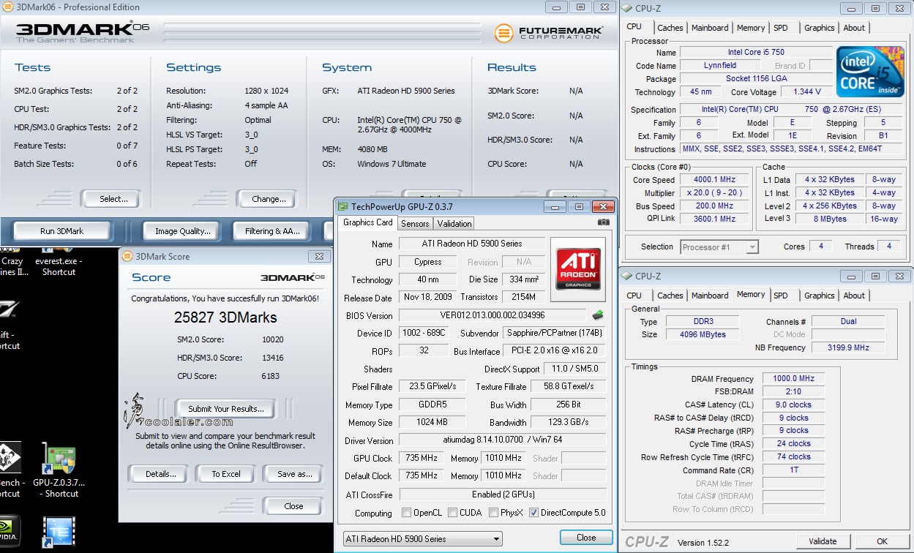Open About tab in CPU-Z timings window
Screen dimensions: 914x553
coord(854,296)
